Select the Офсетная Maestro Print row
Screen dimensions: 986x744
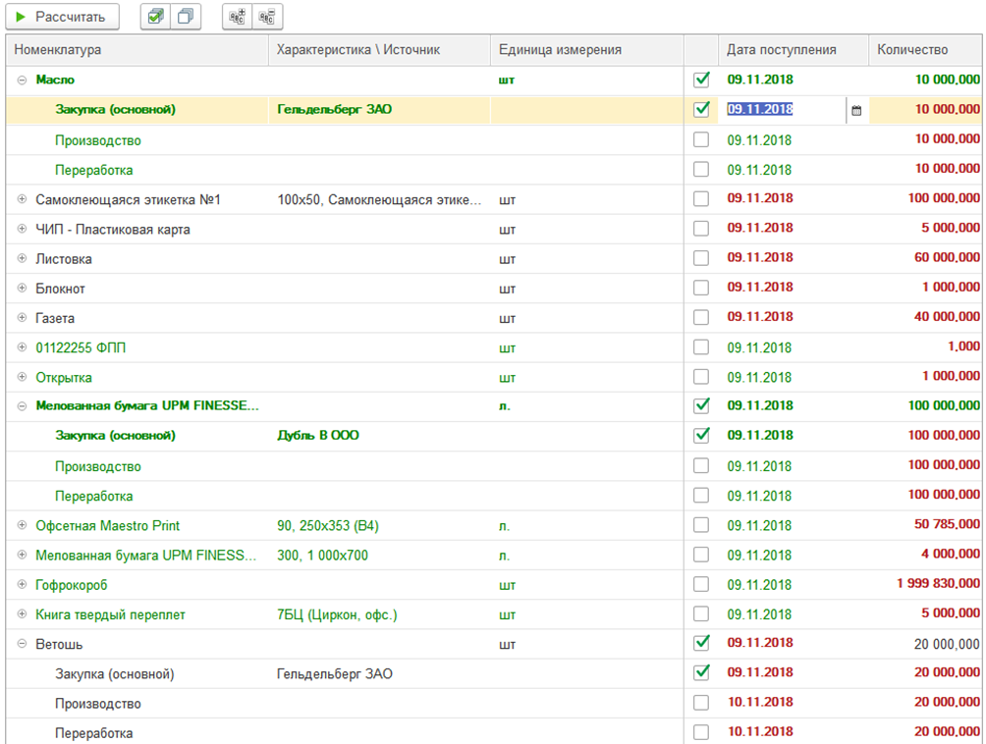[108, 526]
